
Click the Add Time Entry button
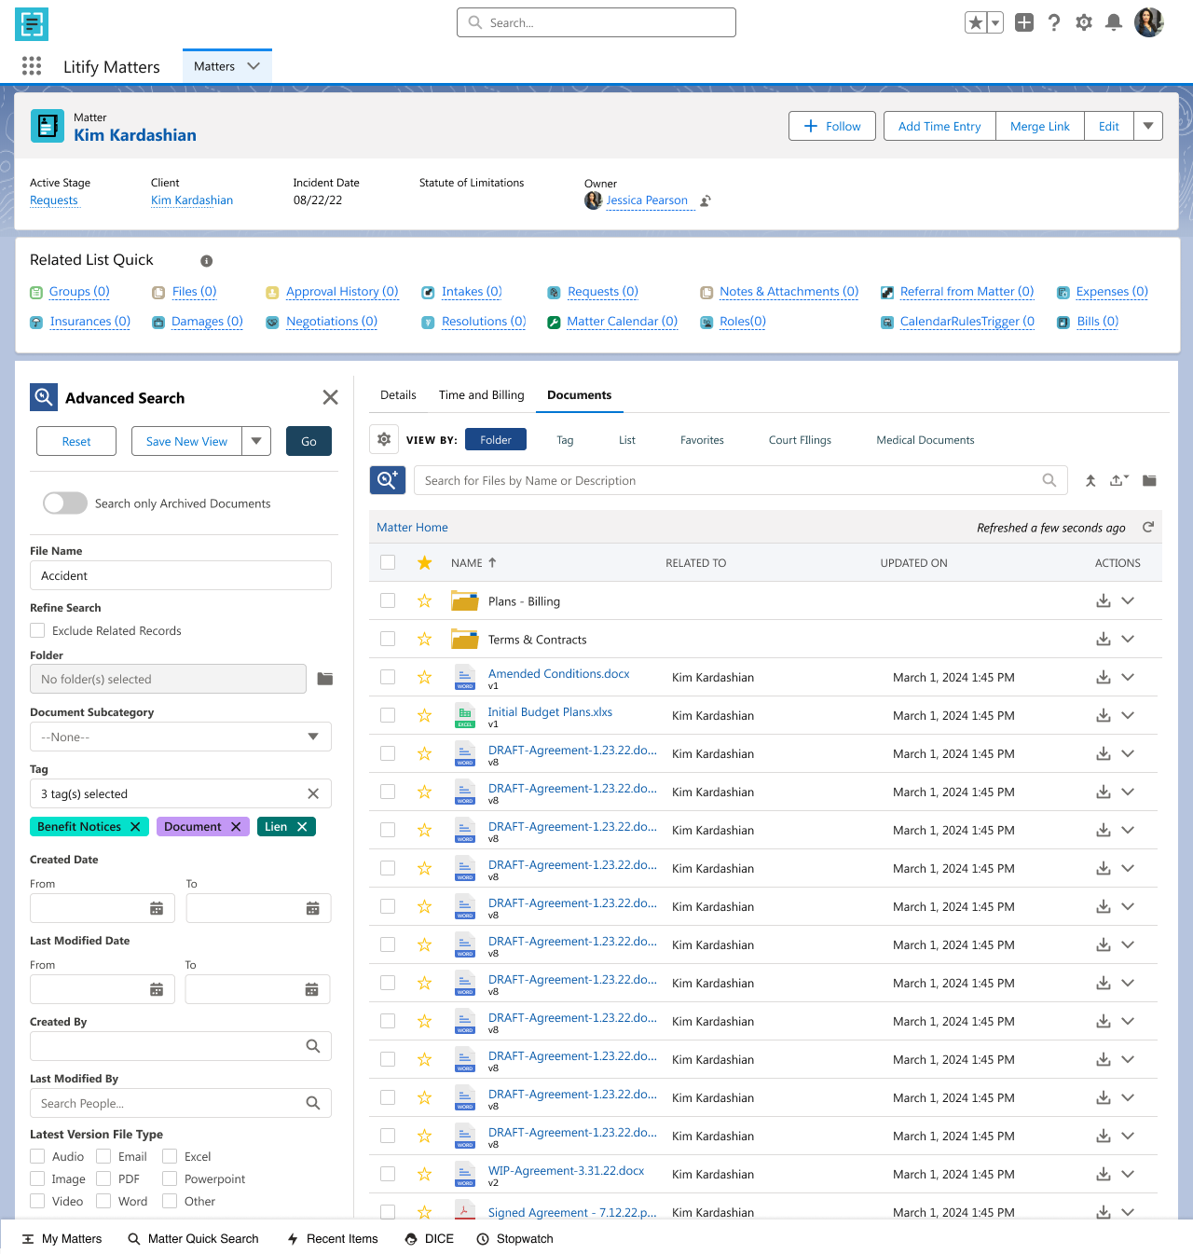(x=939, y=126)
